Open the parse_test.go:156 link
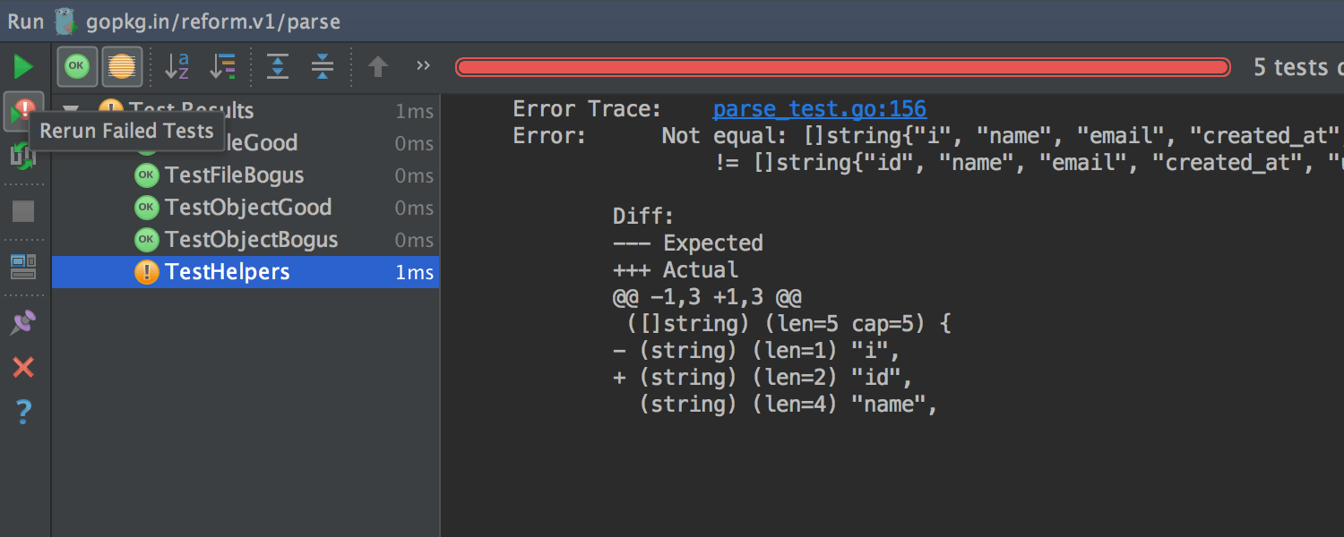Viewport: 1344px width, 537px height. pos(819,109)
